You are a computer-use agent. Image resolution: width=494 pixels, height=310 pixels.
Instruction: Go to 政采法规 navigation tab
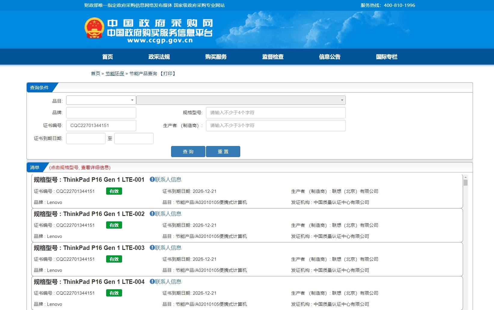(159, 57)
